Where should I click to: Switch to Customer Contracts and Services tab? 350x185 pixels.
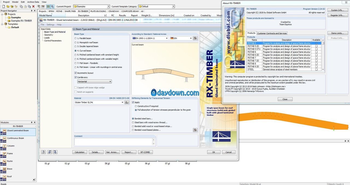(x=272, y=33)
